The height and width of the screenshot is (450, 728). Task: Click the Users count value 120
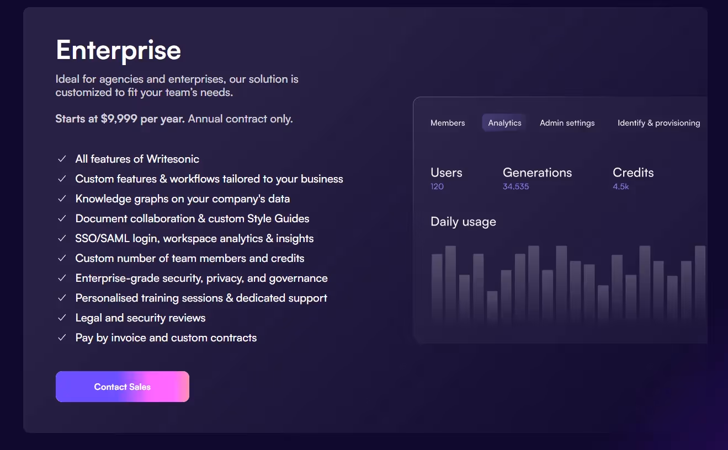click(x=437, y=186)
